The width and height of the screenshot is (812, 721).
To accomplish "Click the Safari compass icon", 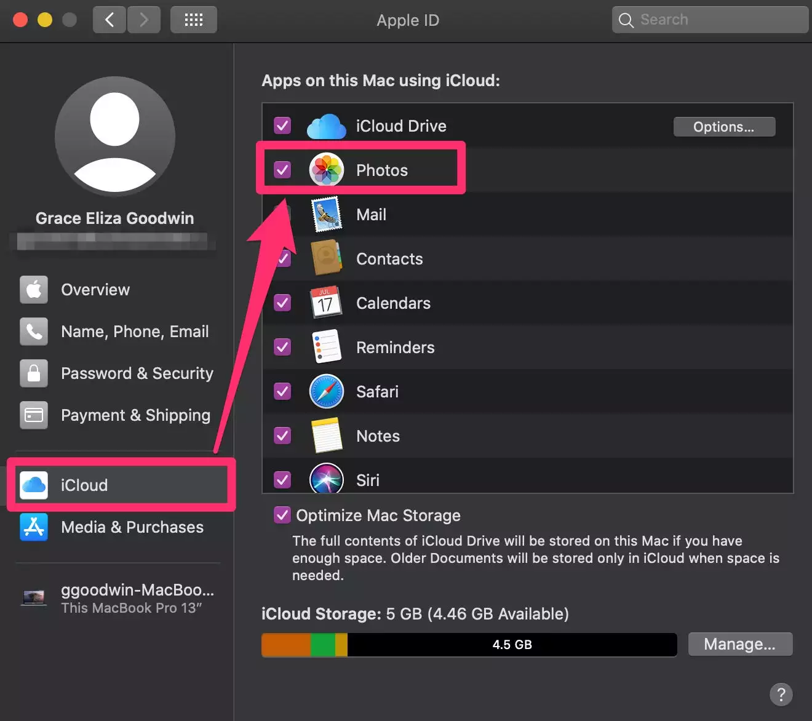I will 326,391.
